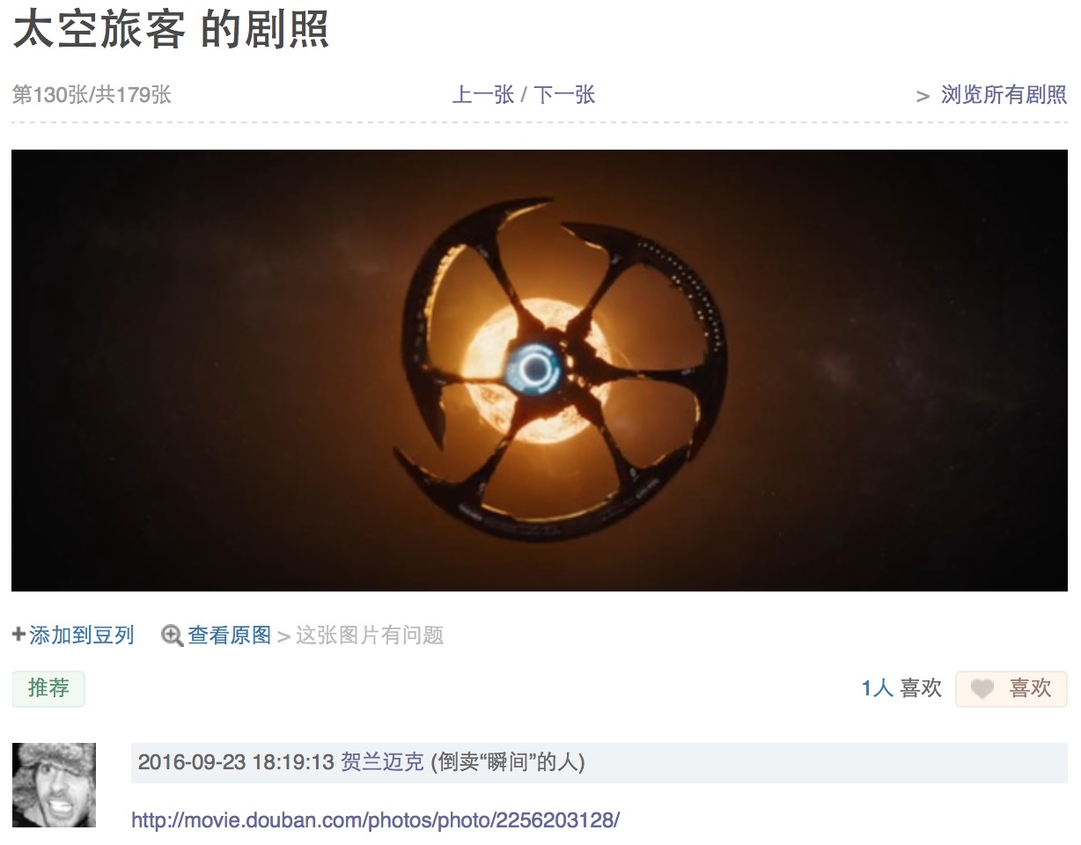Browse all stills via 浏览所有剧照

(x=1004, y=95)
